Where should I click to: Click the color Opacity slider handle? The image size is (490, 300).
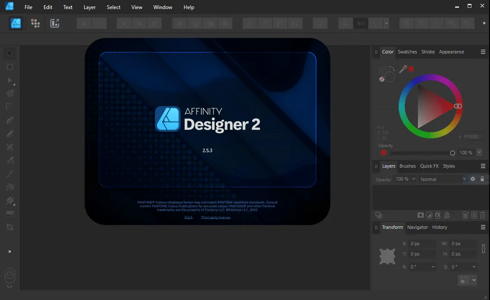click(x=452, y=153)
